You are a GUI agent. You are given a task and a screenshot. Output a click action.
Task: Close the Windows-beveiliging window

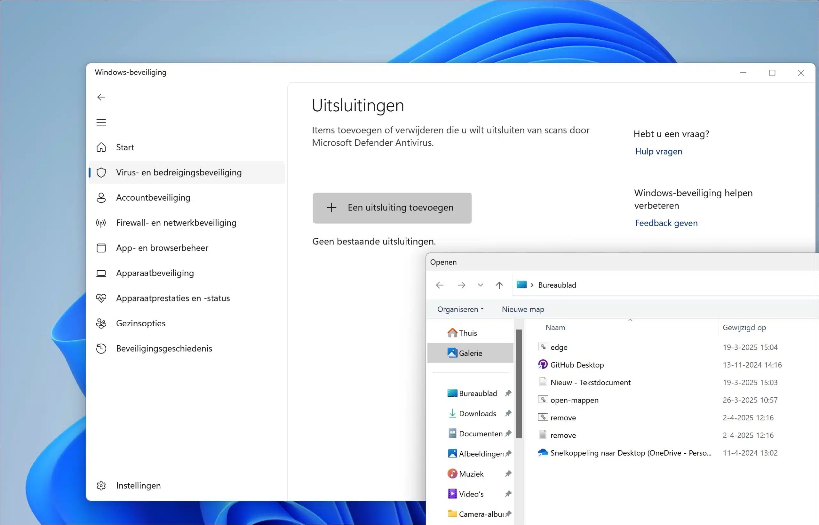pyautogui.click(x=801, y=73)
